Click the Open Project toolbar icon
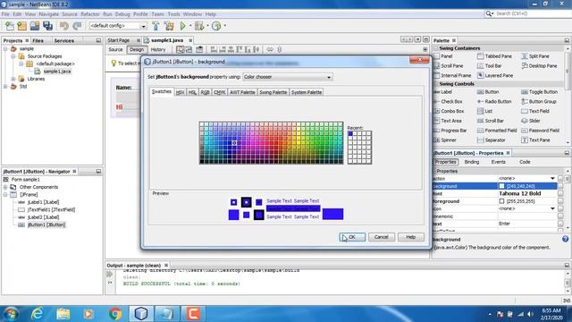 tap(35, 26)
